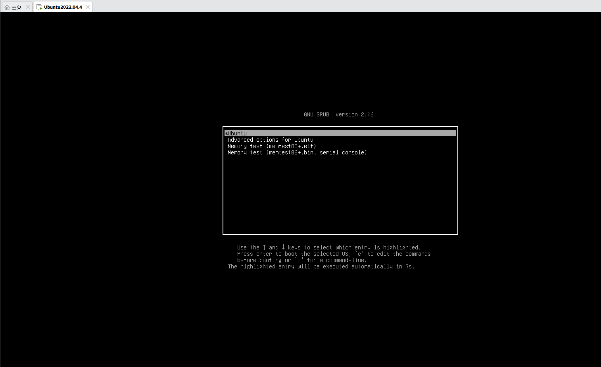
Task: Click the home icon on 主页 tab
Action: 7,7
